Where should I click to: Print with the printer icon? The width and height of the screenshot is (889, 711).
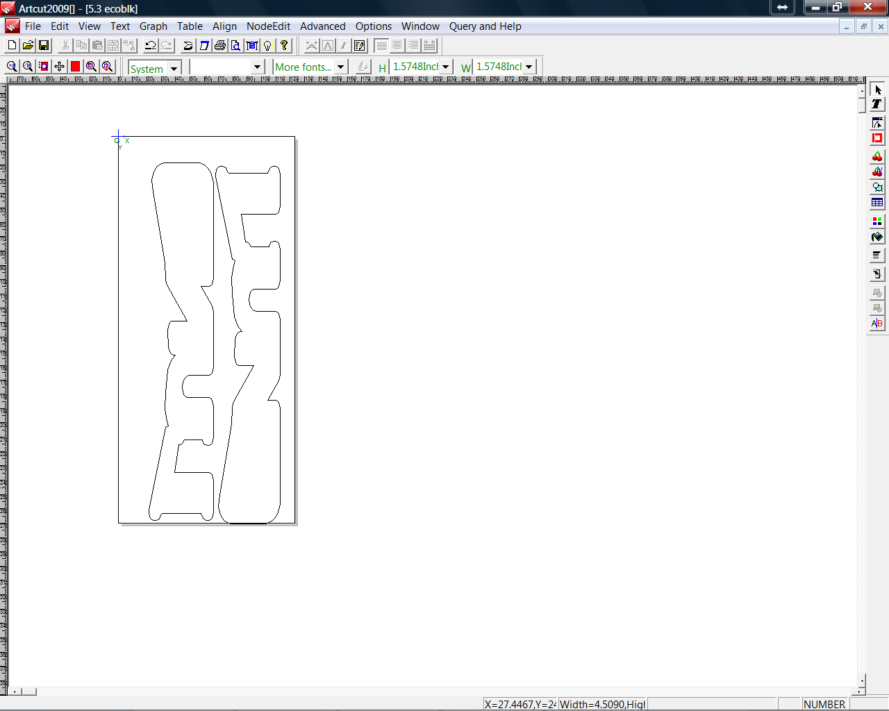pyautogui.click(x=220, y=45)
